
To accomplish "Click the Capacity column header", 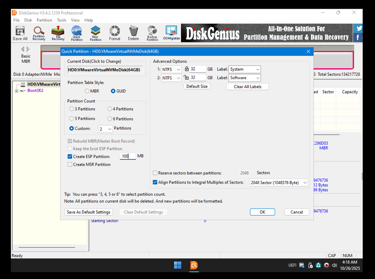I will [x=349, y=92].
